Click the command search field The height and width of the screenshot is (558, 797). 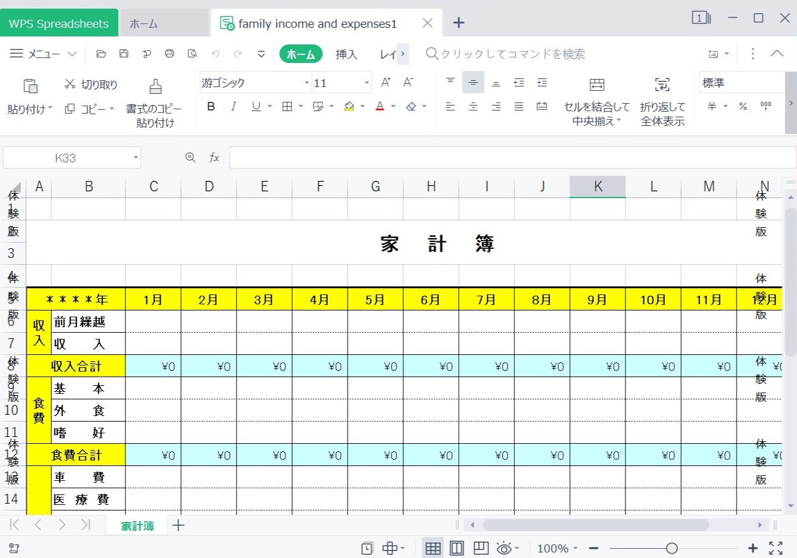(x=512, y=54)
